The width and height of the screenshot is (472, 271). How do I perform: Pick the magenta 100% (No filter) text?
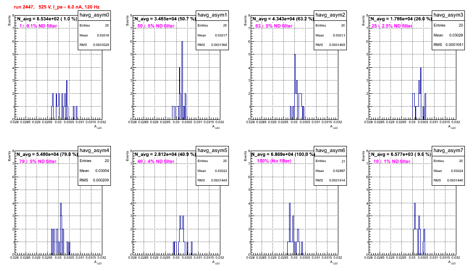click(x=274, y=161)
